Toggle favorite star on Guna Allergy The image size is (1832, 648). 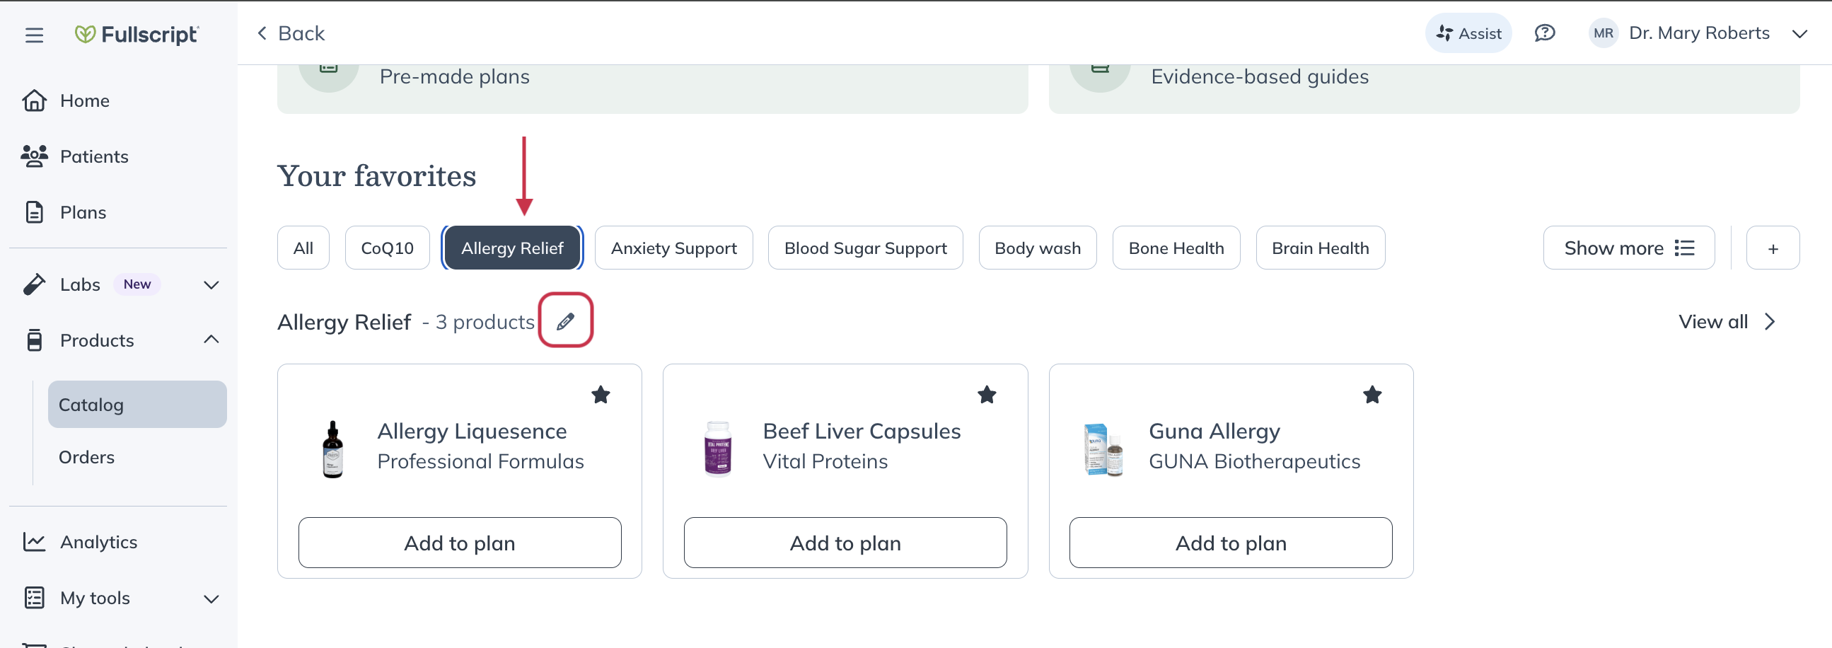1372,394
